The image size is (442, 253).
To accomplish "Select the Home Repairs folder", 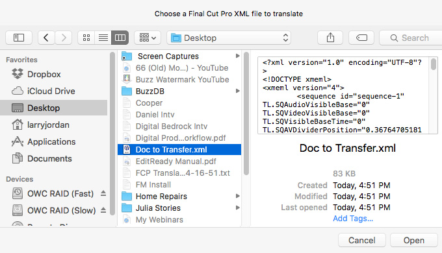I will click(x=179, y=197).
